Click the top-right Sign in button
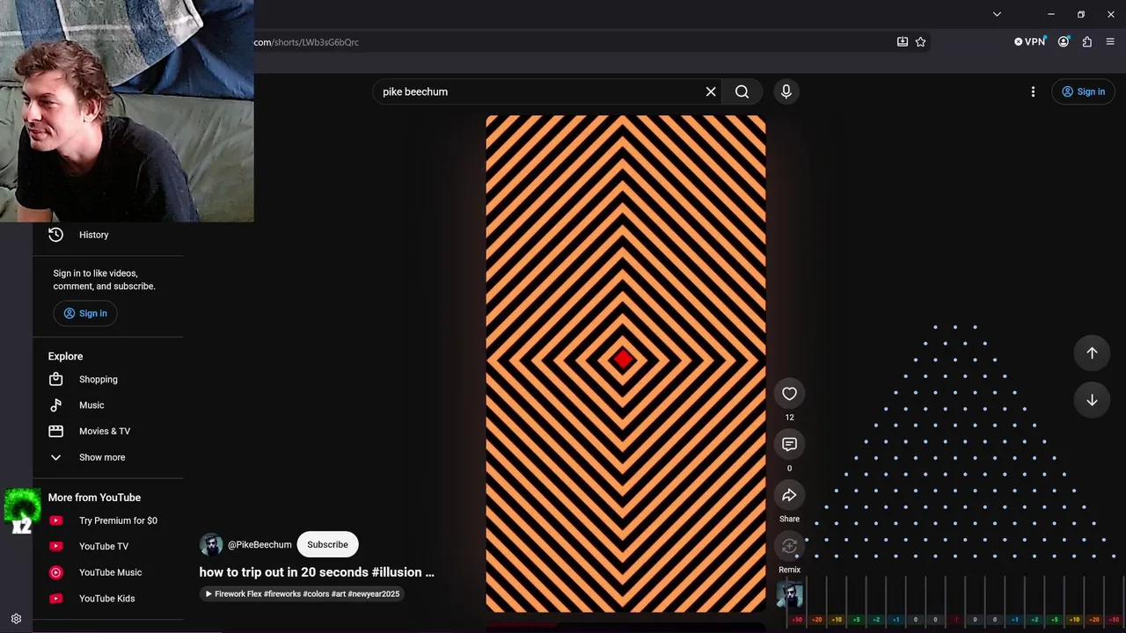Viewport: 1126px width, 633px height. tap(1083, 91)
